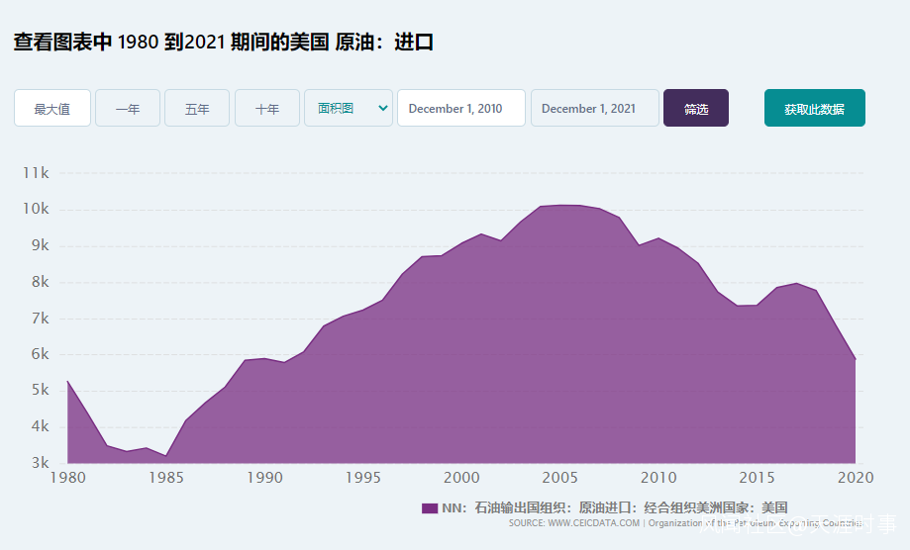The height and width of the screenshot is (550, 910).
Task: Edit end date December 1, 2021 field
Action: point(595,108)
